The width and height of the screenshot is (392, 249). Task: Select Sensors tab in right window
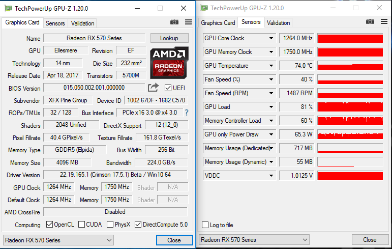tap(251, 22)
